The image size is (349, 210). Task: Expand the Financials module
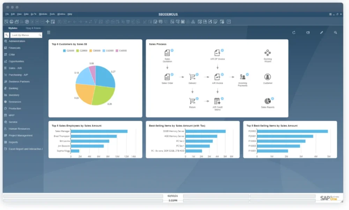15,48
